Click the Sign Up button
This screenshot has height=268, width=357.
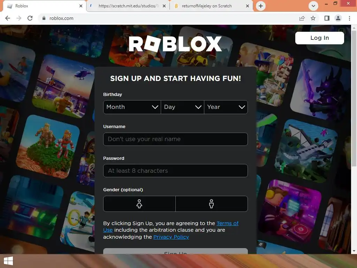click(175, 251)
